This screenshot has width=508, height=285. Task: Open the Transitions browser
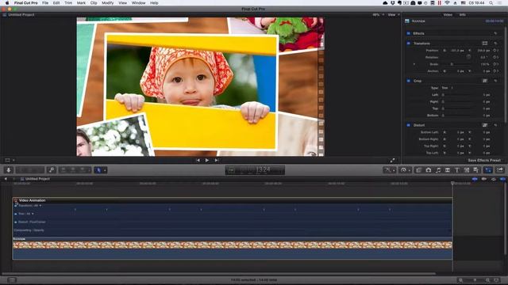click(448, 170)
